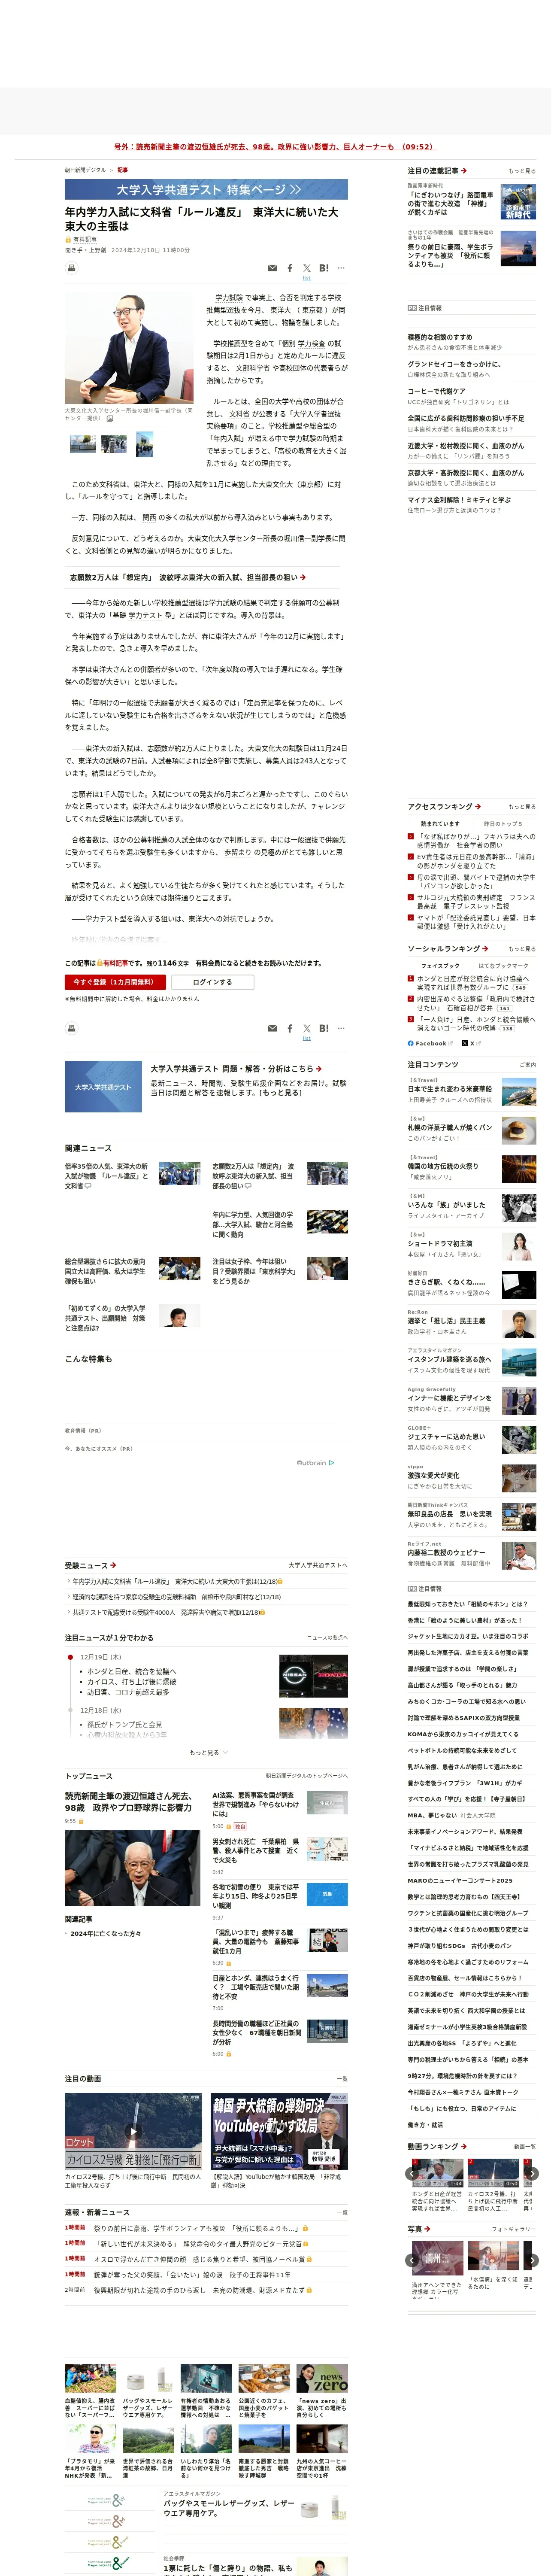Click Facebook icon at article bottom
This screenshot has height=2576, width=551.
click(x=290, y=1028)
